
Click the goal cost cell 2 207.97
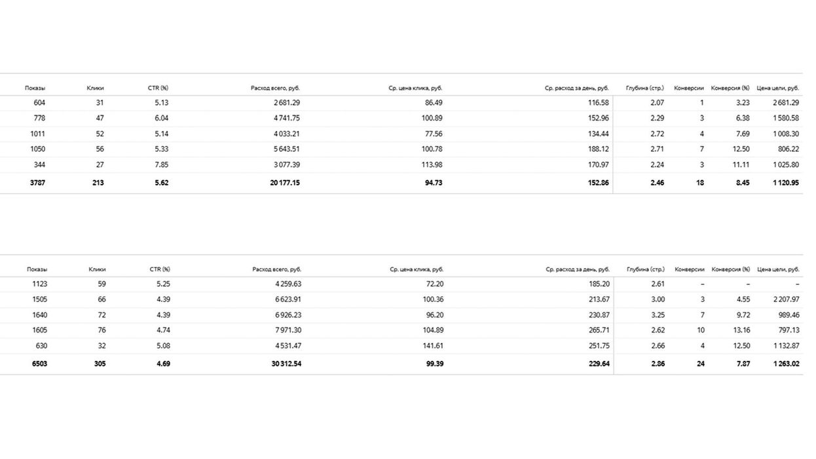(786, 299)
